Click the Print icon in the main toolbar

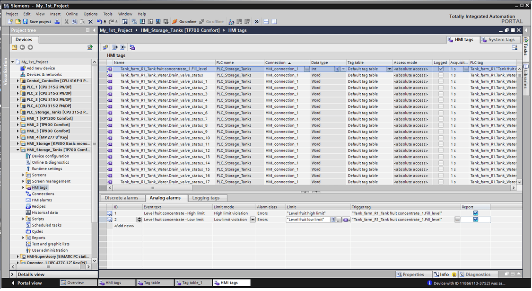click(57, 21)
